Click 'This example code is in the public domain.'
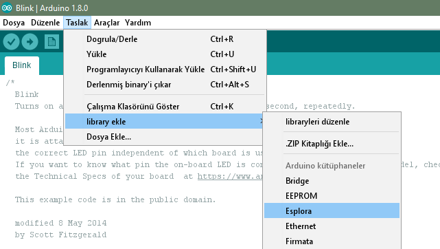The height and width of the screenshot is (249, 440). coord(115,199)
